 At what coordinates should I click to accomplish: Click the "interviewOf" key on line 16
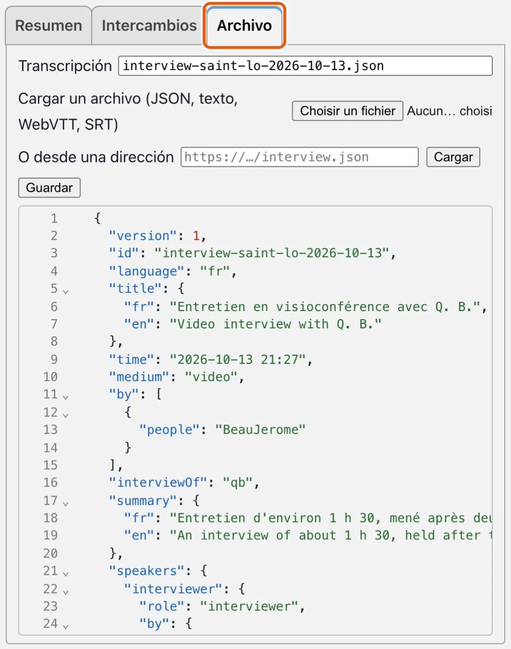pos(158,482)
